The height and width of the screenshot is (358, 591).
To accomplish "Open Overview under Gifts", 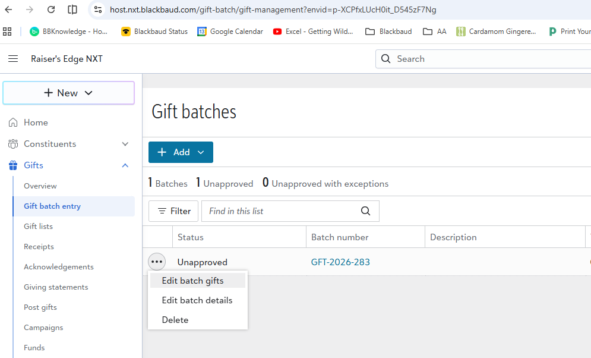I will pos(40,186).
